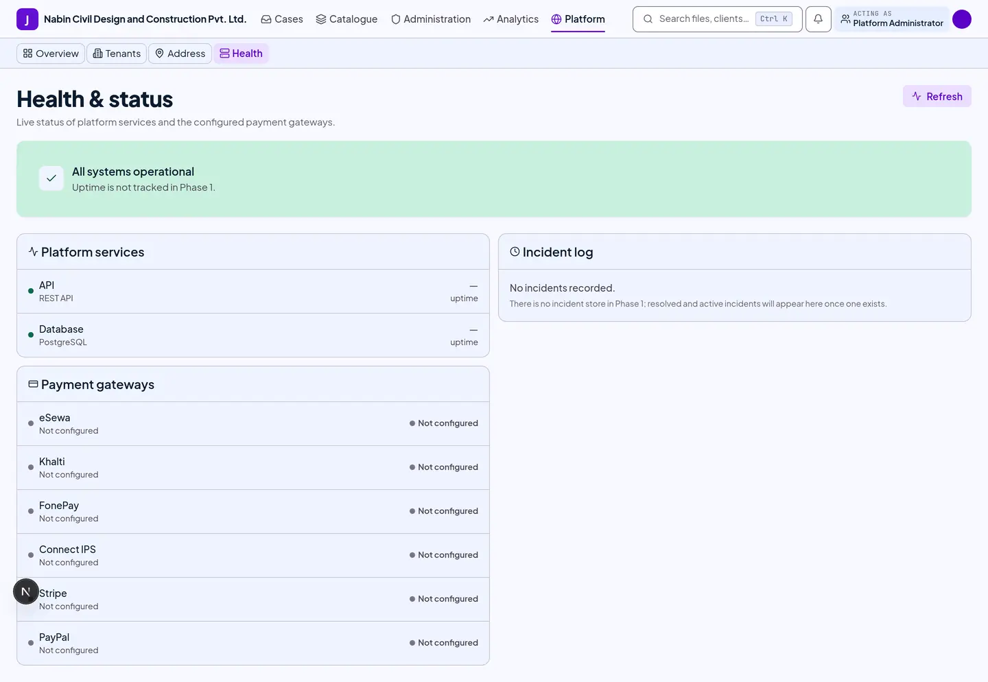The image size is (988, 682).
Task: Click Not configured badge in PayPal row
Action: click(x=443, y=643)
